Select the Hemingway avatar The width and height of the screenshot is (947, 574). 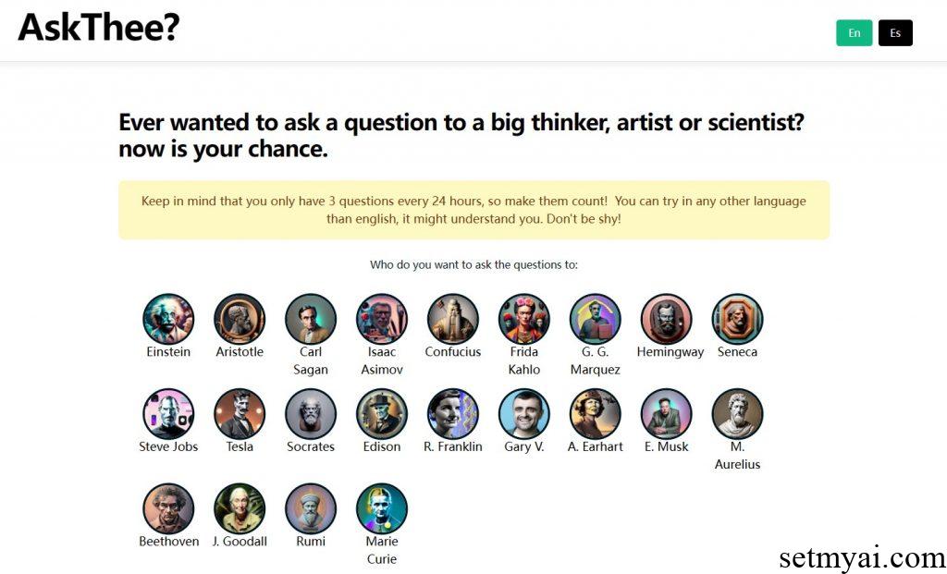(x=668, y=317)
